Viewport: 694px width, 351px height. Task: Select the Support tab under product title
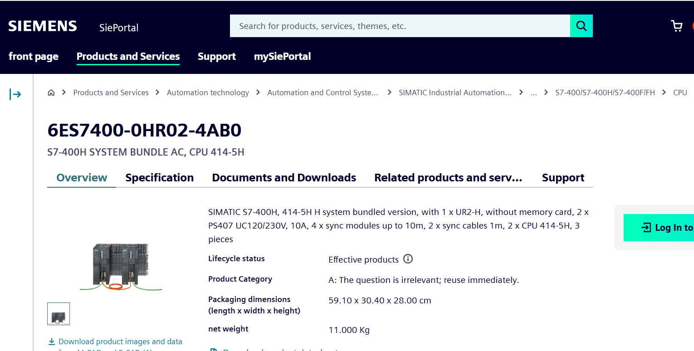[563, 178]
